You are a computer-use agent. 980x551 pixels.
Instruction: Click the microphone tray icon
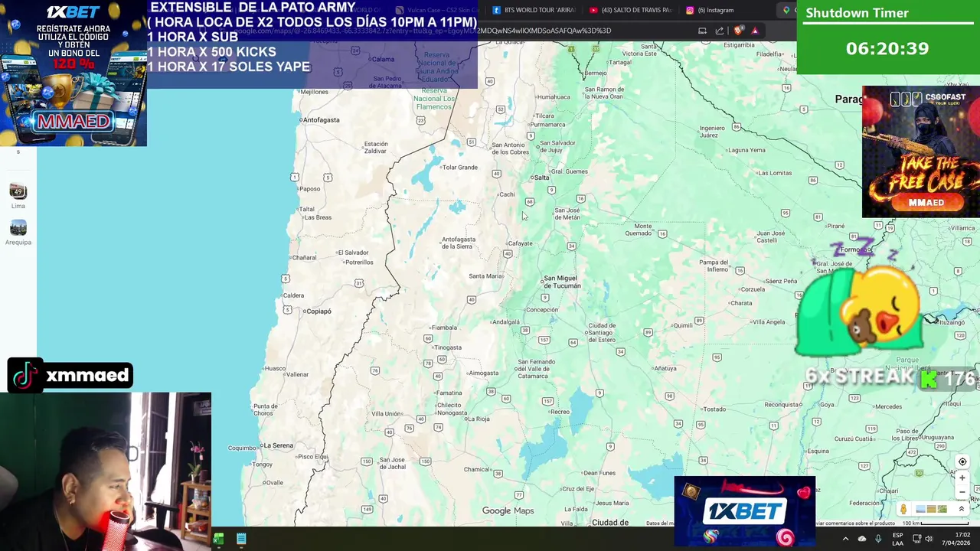pyautogui.click(x=878, y=539)
